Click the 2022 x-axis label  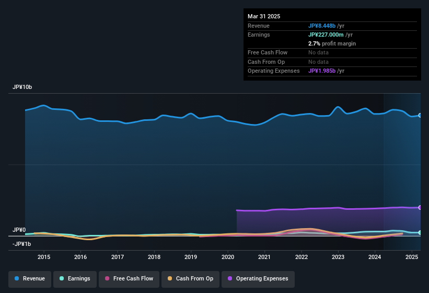pos(301,257)
